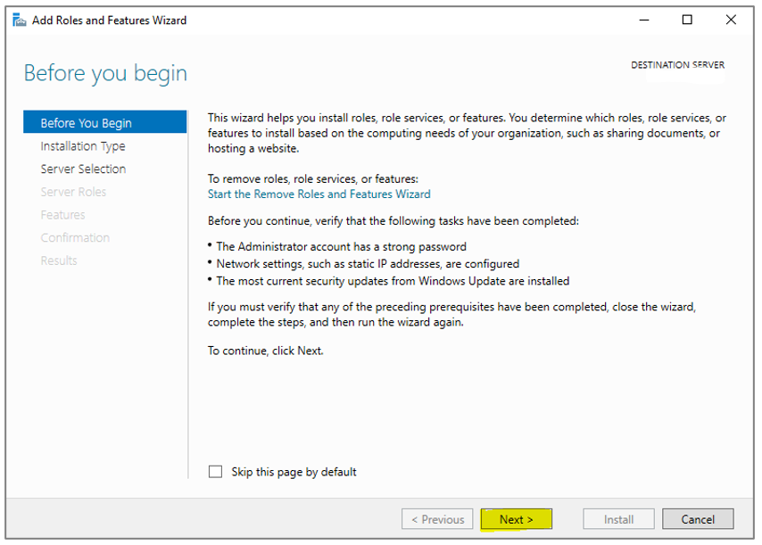Click the DESTINATION SERVER label
This screenshot has width=762, height=545.
coord(677,64)
